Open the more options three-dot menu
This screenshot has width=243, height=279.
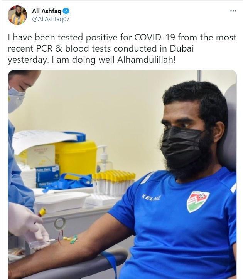[x=233, y=11]
